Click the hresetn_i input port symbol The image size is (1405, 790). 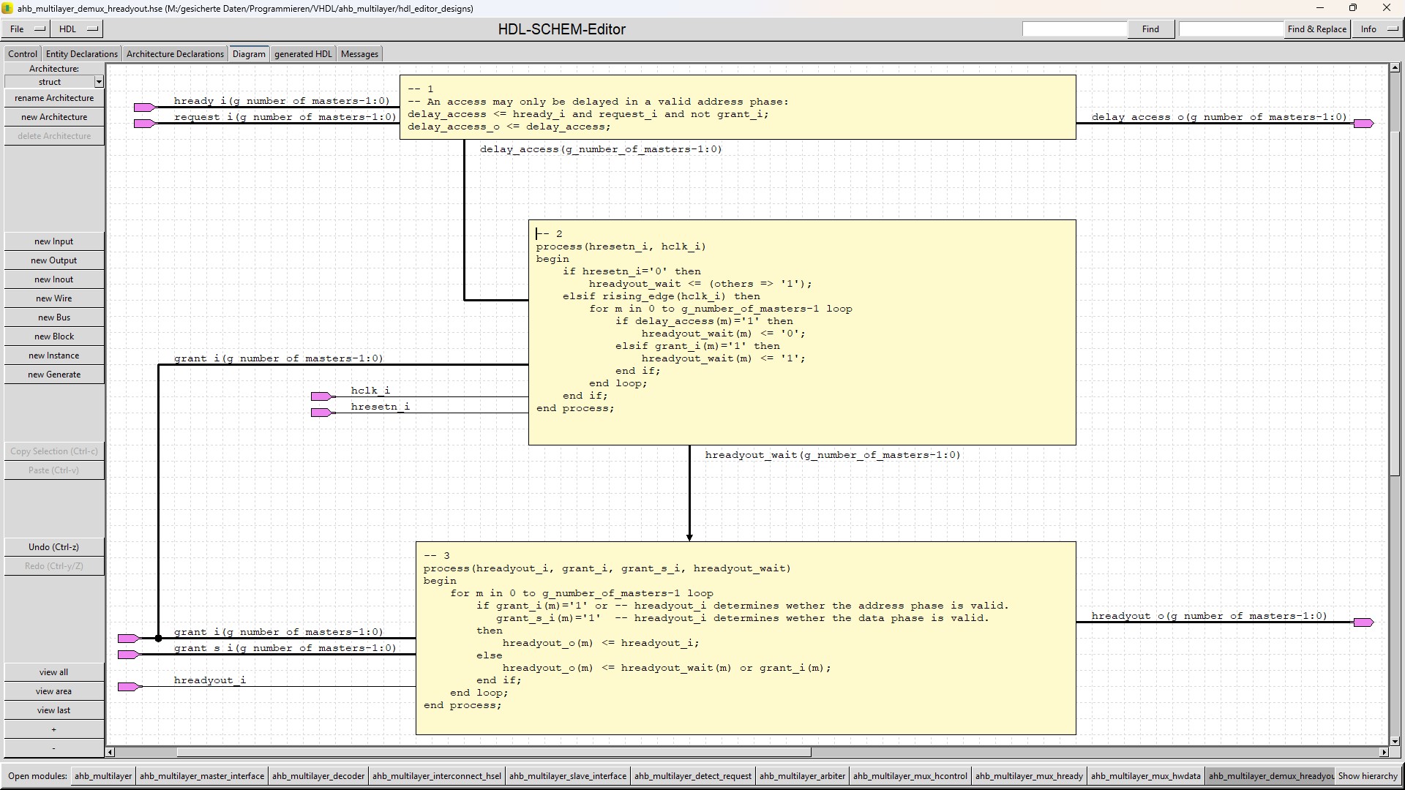[321, 413]
